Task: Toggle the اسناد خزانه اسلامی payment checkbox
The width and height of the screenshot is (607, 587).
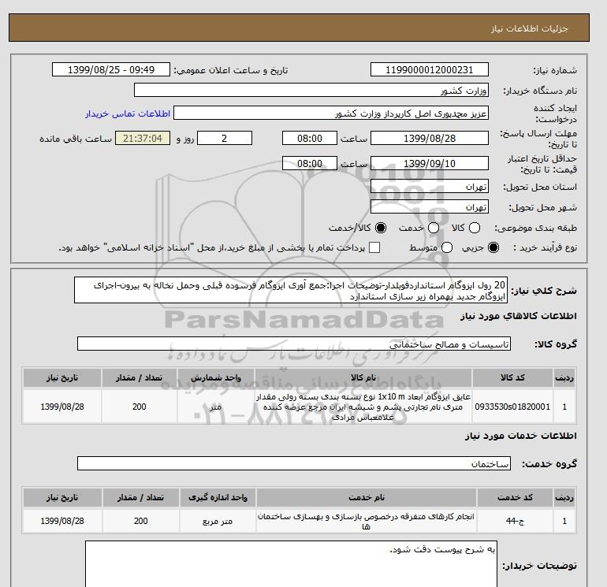Action: [x=374, y=247]
